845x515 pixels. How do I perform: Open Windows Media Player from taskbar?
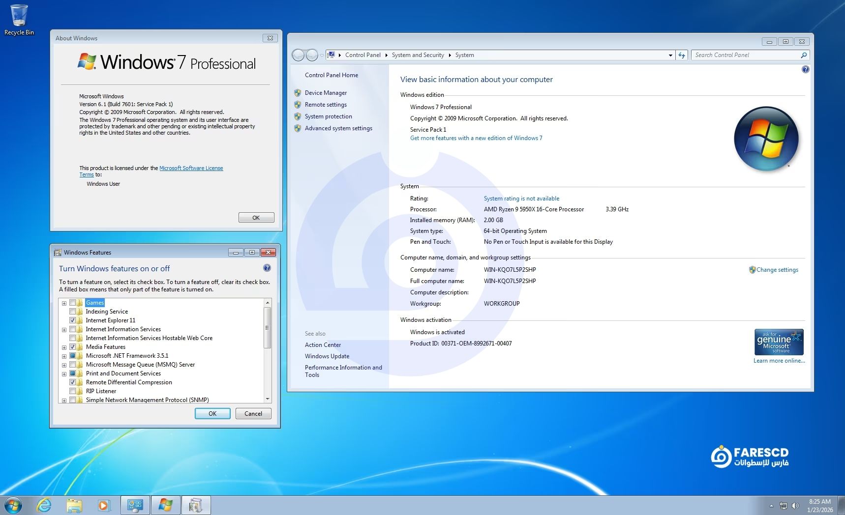[104, 505]
